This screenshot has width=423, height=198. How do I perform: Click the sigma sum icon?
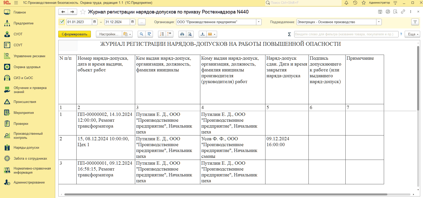tap(289, 34)
